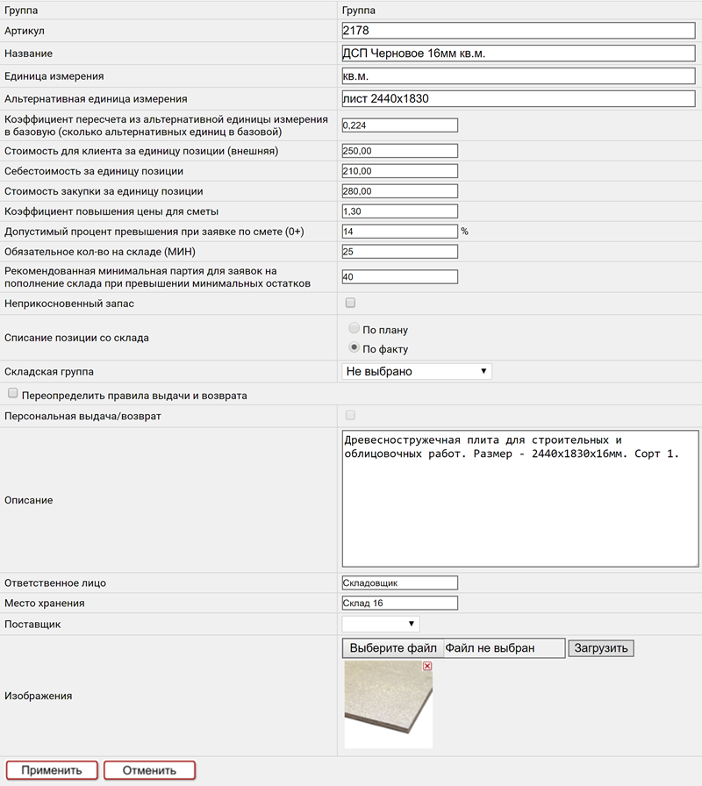Check Переопределить правила выдачи и возврата
This screenshot has width=702, height=786.
(12, 395)
